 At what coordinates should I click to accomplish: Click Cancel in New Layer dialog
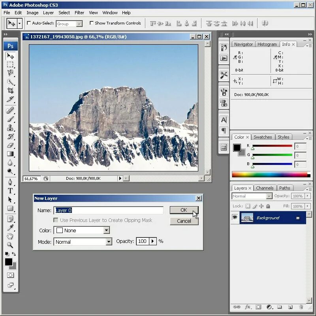[184, 221]
